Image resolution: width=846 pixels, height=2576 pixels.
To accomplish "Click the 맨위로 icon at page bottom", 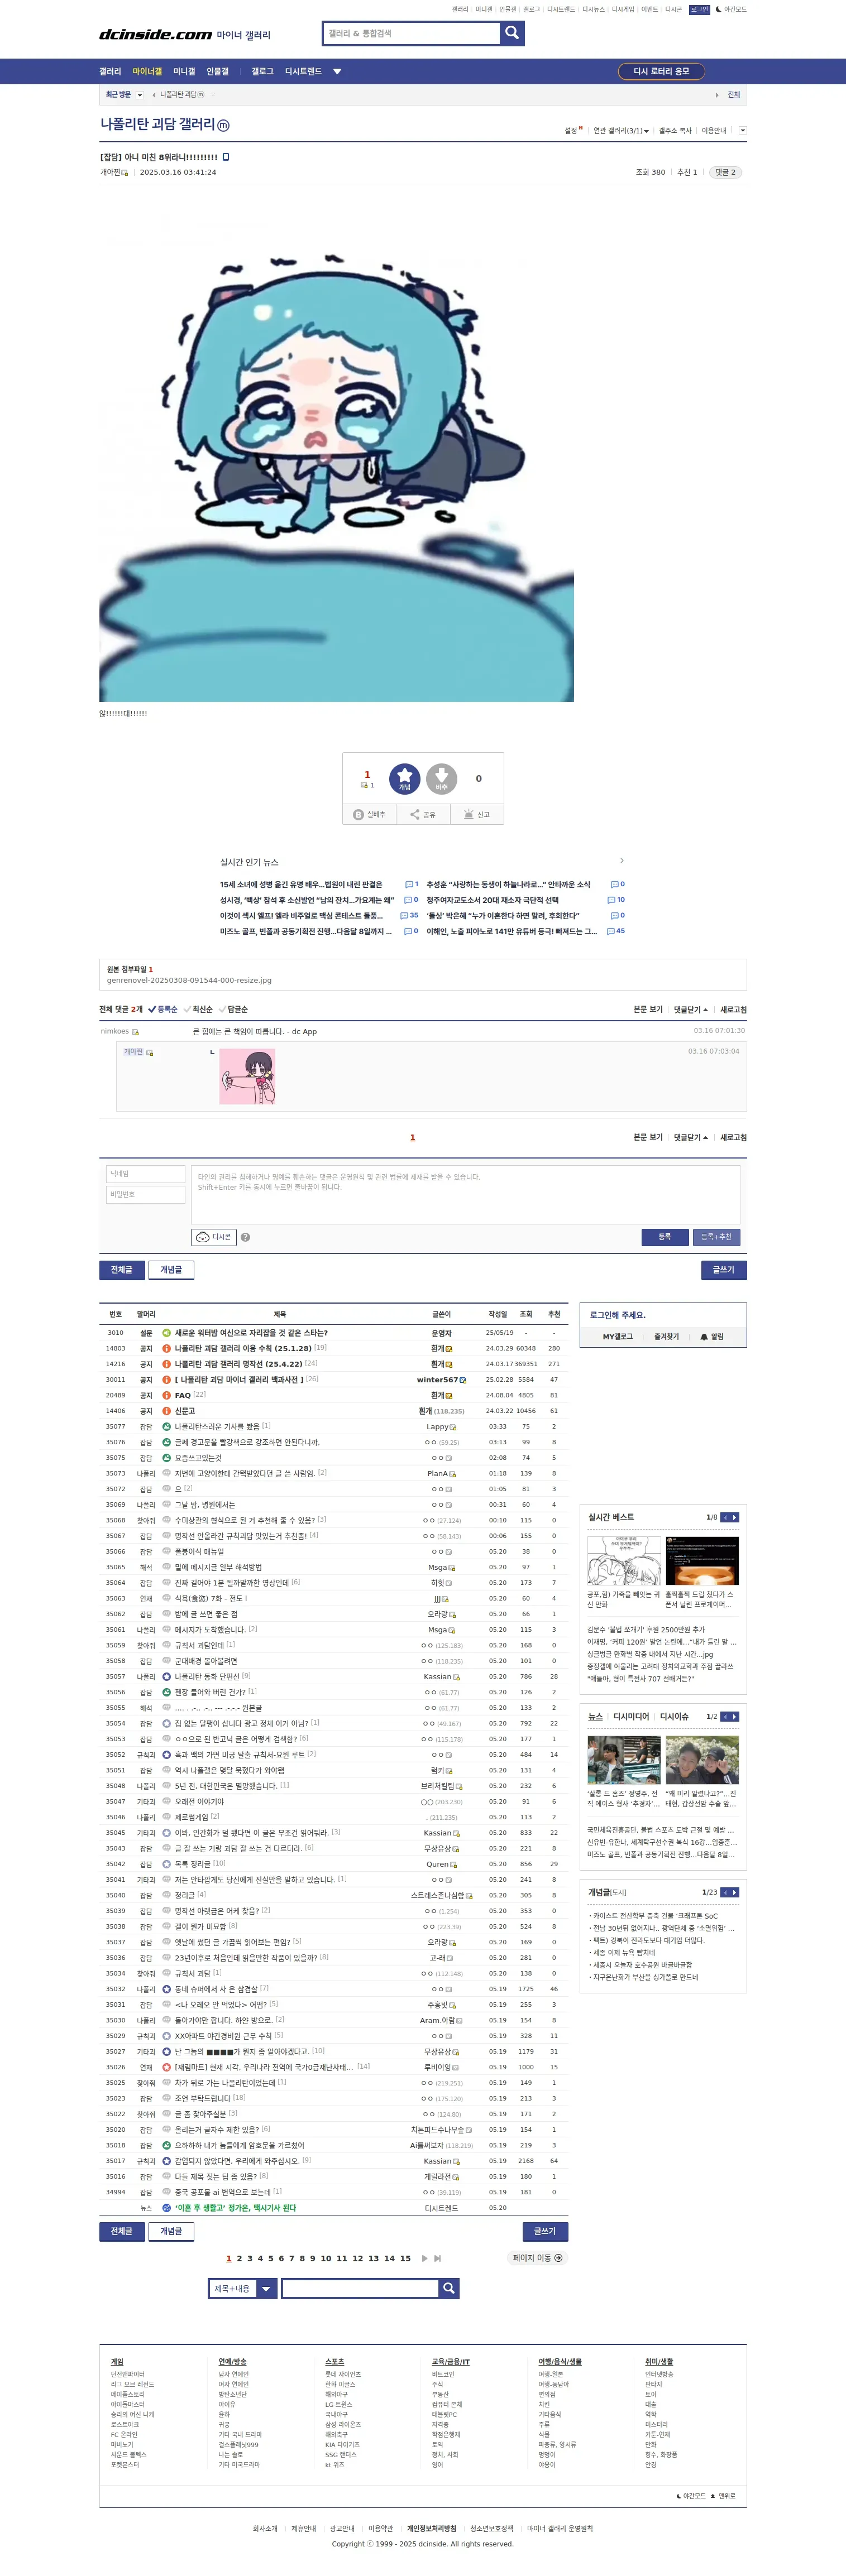I will pyautogui.click(x=714, y=2496).
